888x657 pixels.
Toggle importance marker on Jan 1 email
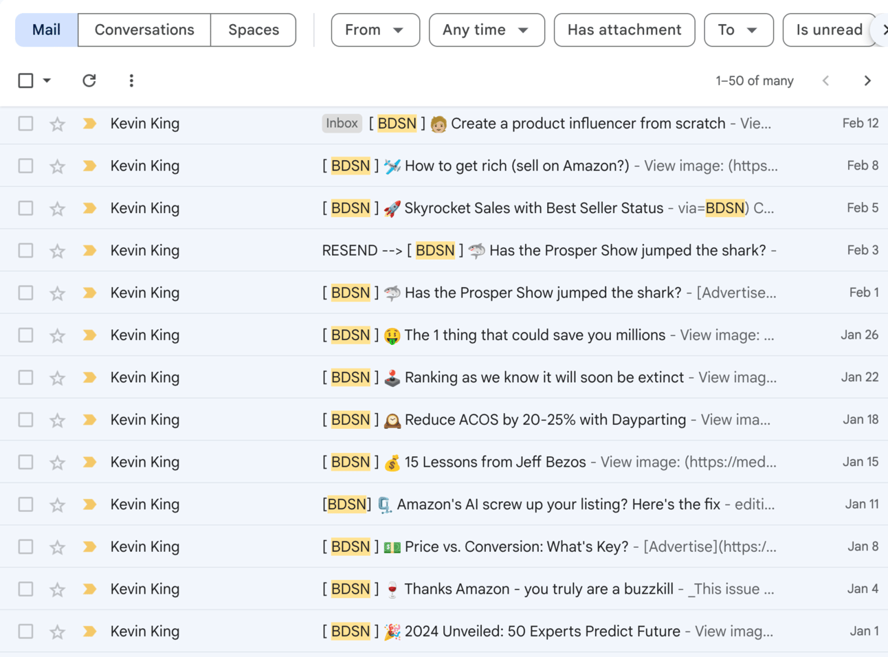[x=89, y=632]
